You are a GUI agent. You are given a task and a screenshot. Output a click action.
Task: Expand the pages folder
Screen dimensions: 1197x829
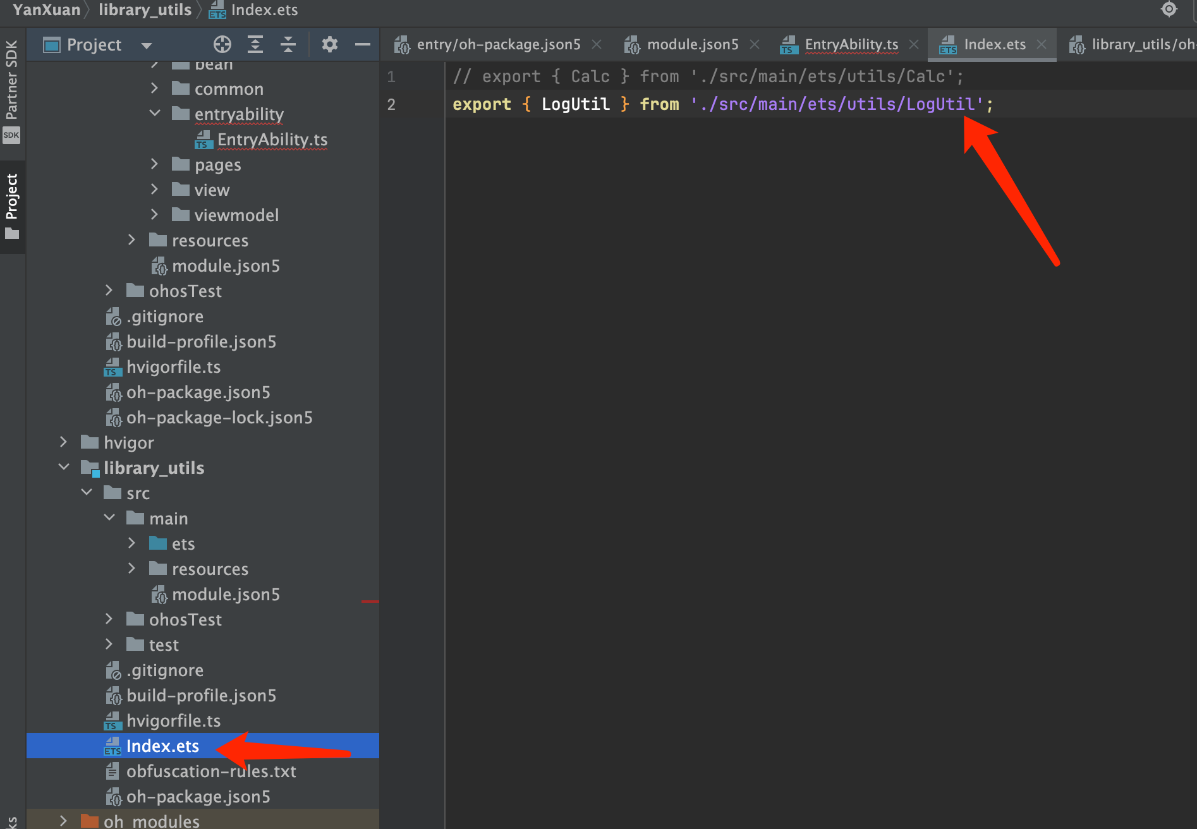(x=155, y=164)
